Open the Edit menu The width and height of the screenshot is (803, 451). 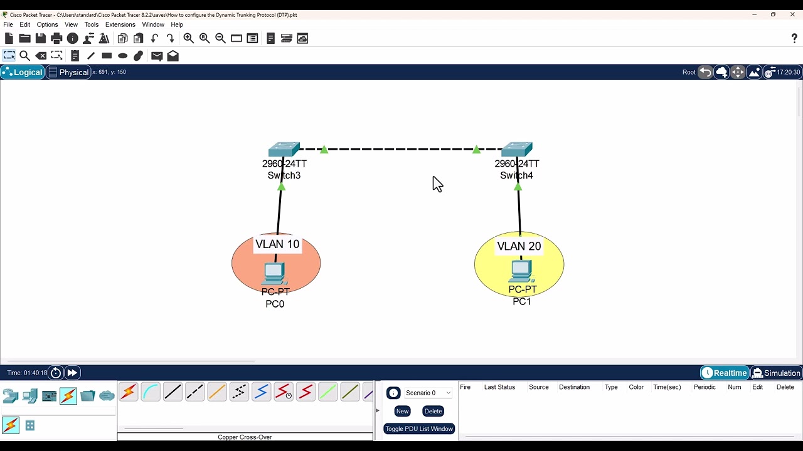(x=25, y=24)
